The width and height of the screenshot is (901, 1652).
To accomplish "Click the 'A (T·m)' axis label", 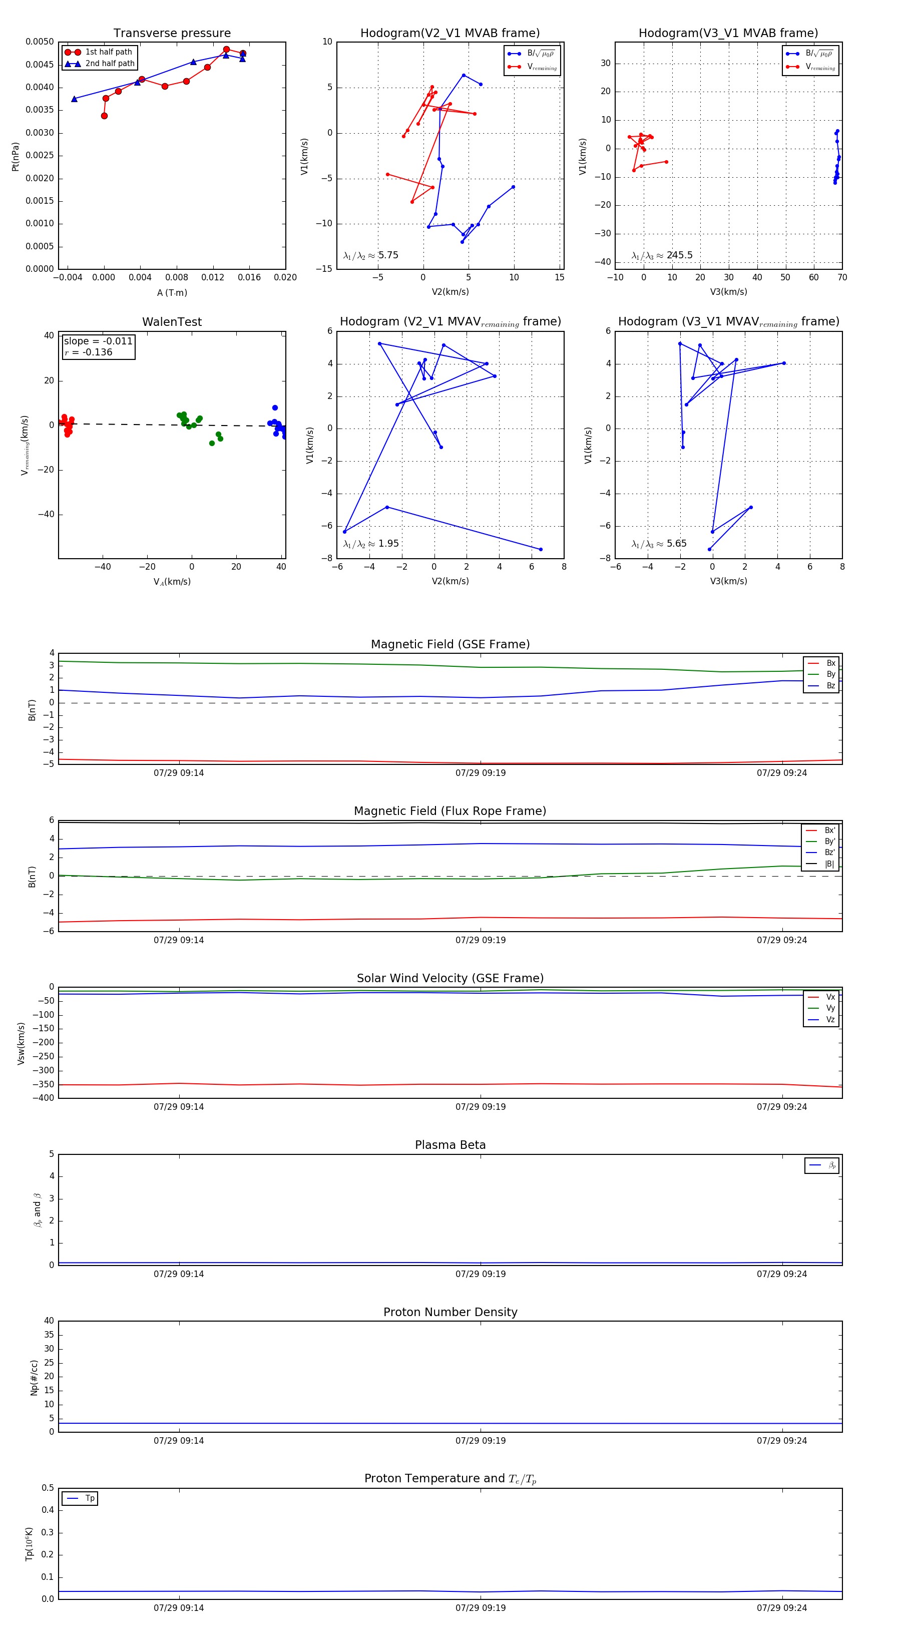I will (172, 292).
